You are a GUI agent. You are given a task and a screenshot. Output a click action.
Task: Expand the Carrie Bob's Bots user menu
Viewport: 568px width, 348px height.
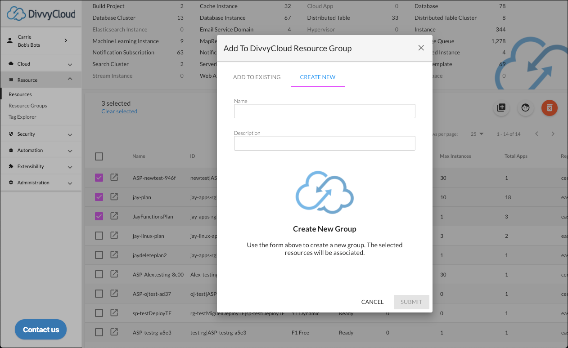pos(66,40)
